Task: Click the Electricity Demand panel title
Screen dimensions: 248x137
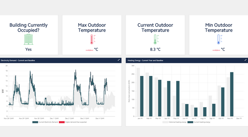Action: click(x=18, y=60)
